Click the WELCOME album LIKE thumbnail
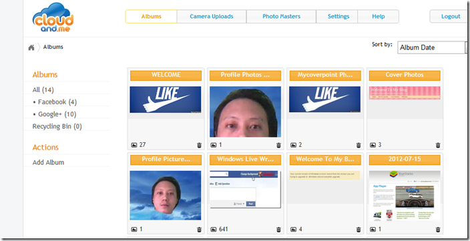470x241 pixels. [x=166, y=99]
